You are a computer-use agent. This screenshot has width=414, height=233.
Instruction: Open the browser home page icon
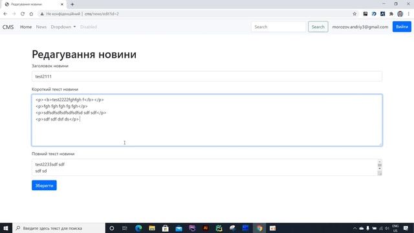click(x=31, y=14)
